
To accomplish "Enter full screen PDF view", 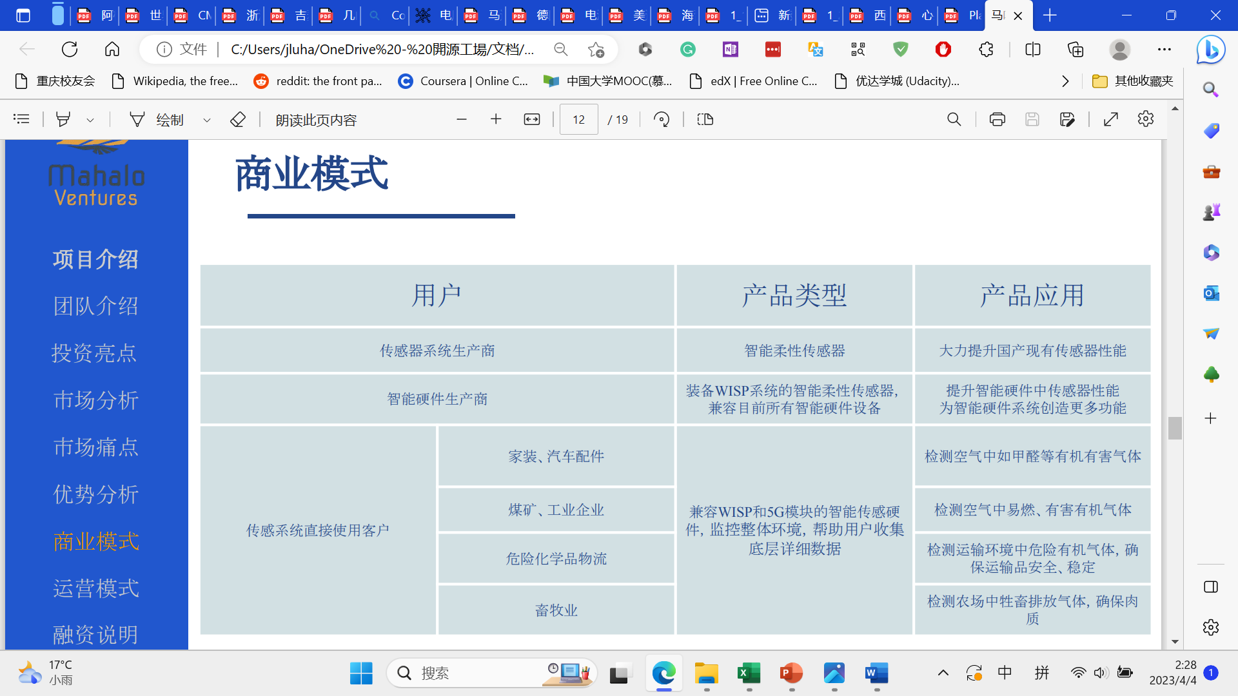I will (1110, 119).
